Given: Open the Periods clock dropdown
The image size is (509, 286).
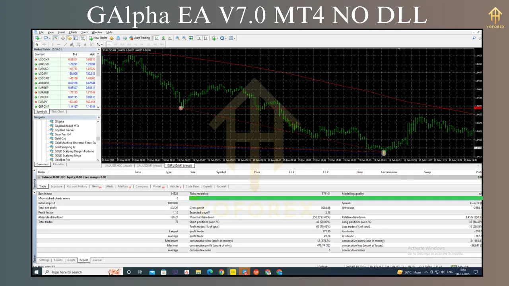Looking at the screenshot, I should coord(223,38).
